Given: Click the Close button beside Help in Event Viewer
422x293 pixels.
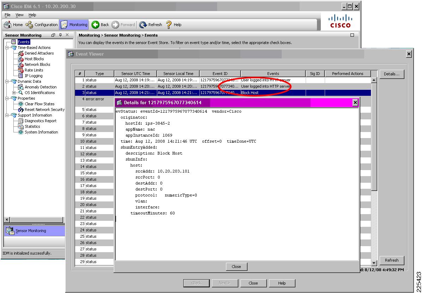Looking at the screenshot, I should tap(253, 283).
